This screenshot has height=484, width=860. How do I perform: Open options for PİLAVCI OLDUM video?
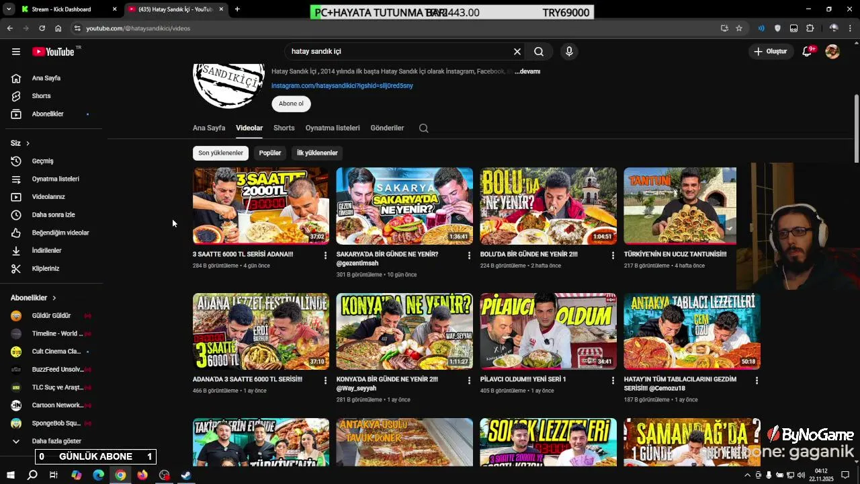(x=613, y=380)
